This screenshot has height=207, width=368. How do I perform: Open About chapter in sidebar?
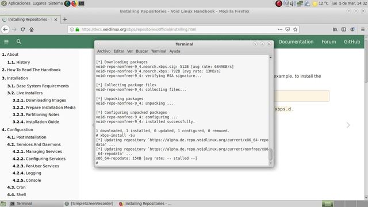click(10, 55)
